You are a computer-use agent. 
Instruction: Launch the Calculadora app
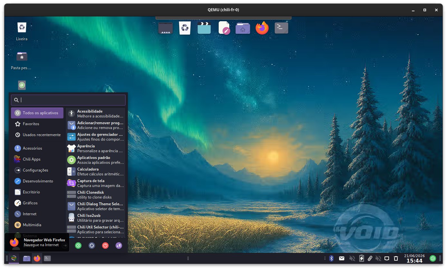pyautogui.click(x=95, y=172)
